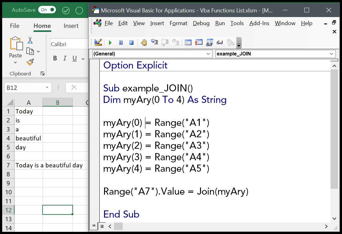The height and width of the screenshot is (234, 342).
Task: Open the Immediate Window icon
Action: 198,42
